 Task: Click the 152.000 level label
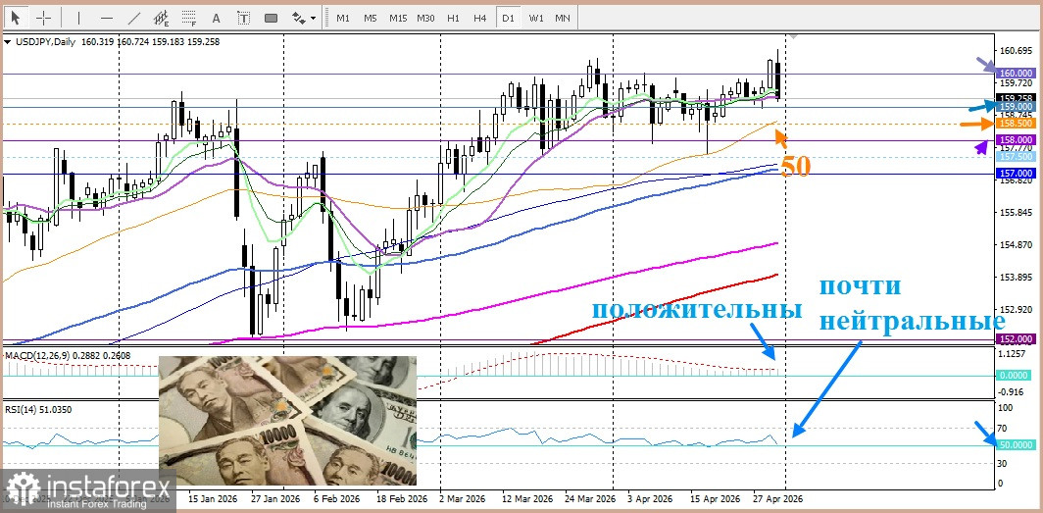pos(1015,338)
